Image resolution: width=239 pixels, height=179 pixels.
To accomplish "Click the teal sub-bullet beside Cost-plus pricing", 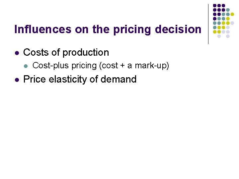I will point(26,66).
